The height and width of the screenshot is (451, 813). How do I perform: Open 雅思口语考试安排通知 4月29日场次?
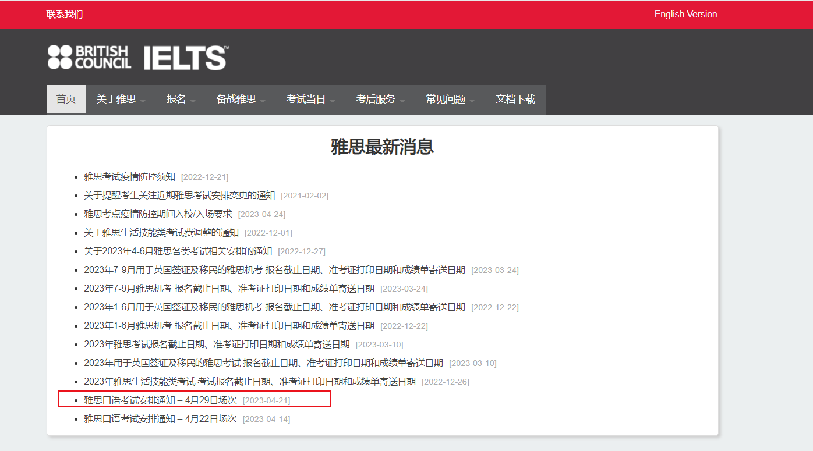click(160, 400)
